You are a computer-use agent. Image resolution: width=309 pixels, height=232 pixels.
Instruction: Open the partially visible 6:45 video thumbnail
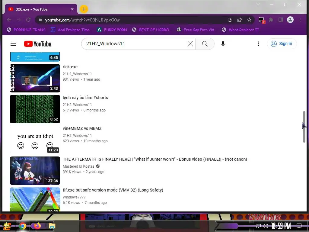35,57
